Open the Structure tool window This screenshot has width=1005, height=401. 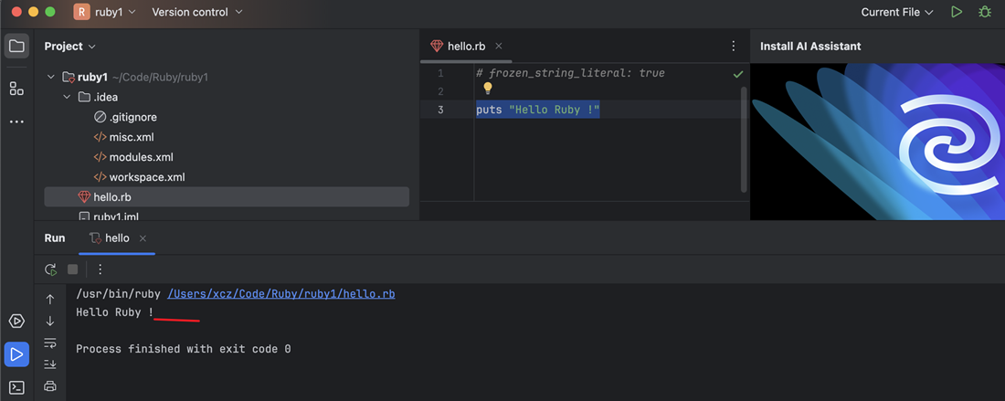click(x=16, y=89)
